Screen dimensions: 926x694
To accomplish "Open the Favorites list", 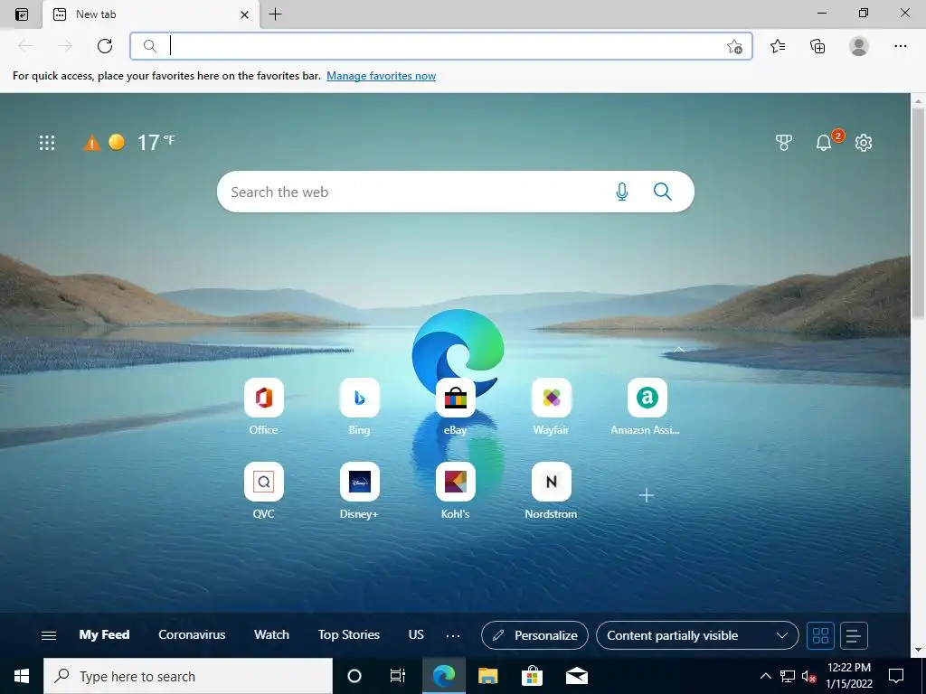I will point(778,46).
